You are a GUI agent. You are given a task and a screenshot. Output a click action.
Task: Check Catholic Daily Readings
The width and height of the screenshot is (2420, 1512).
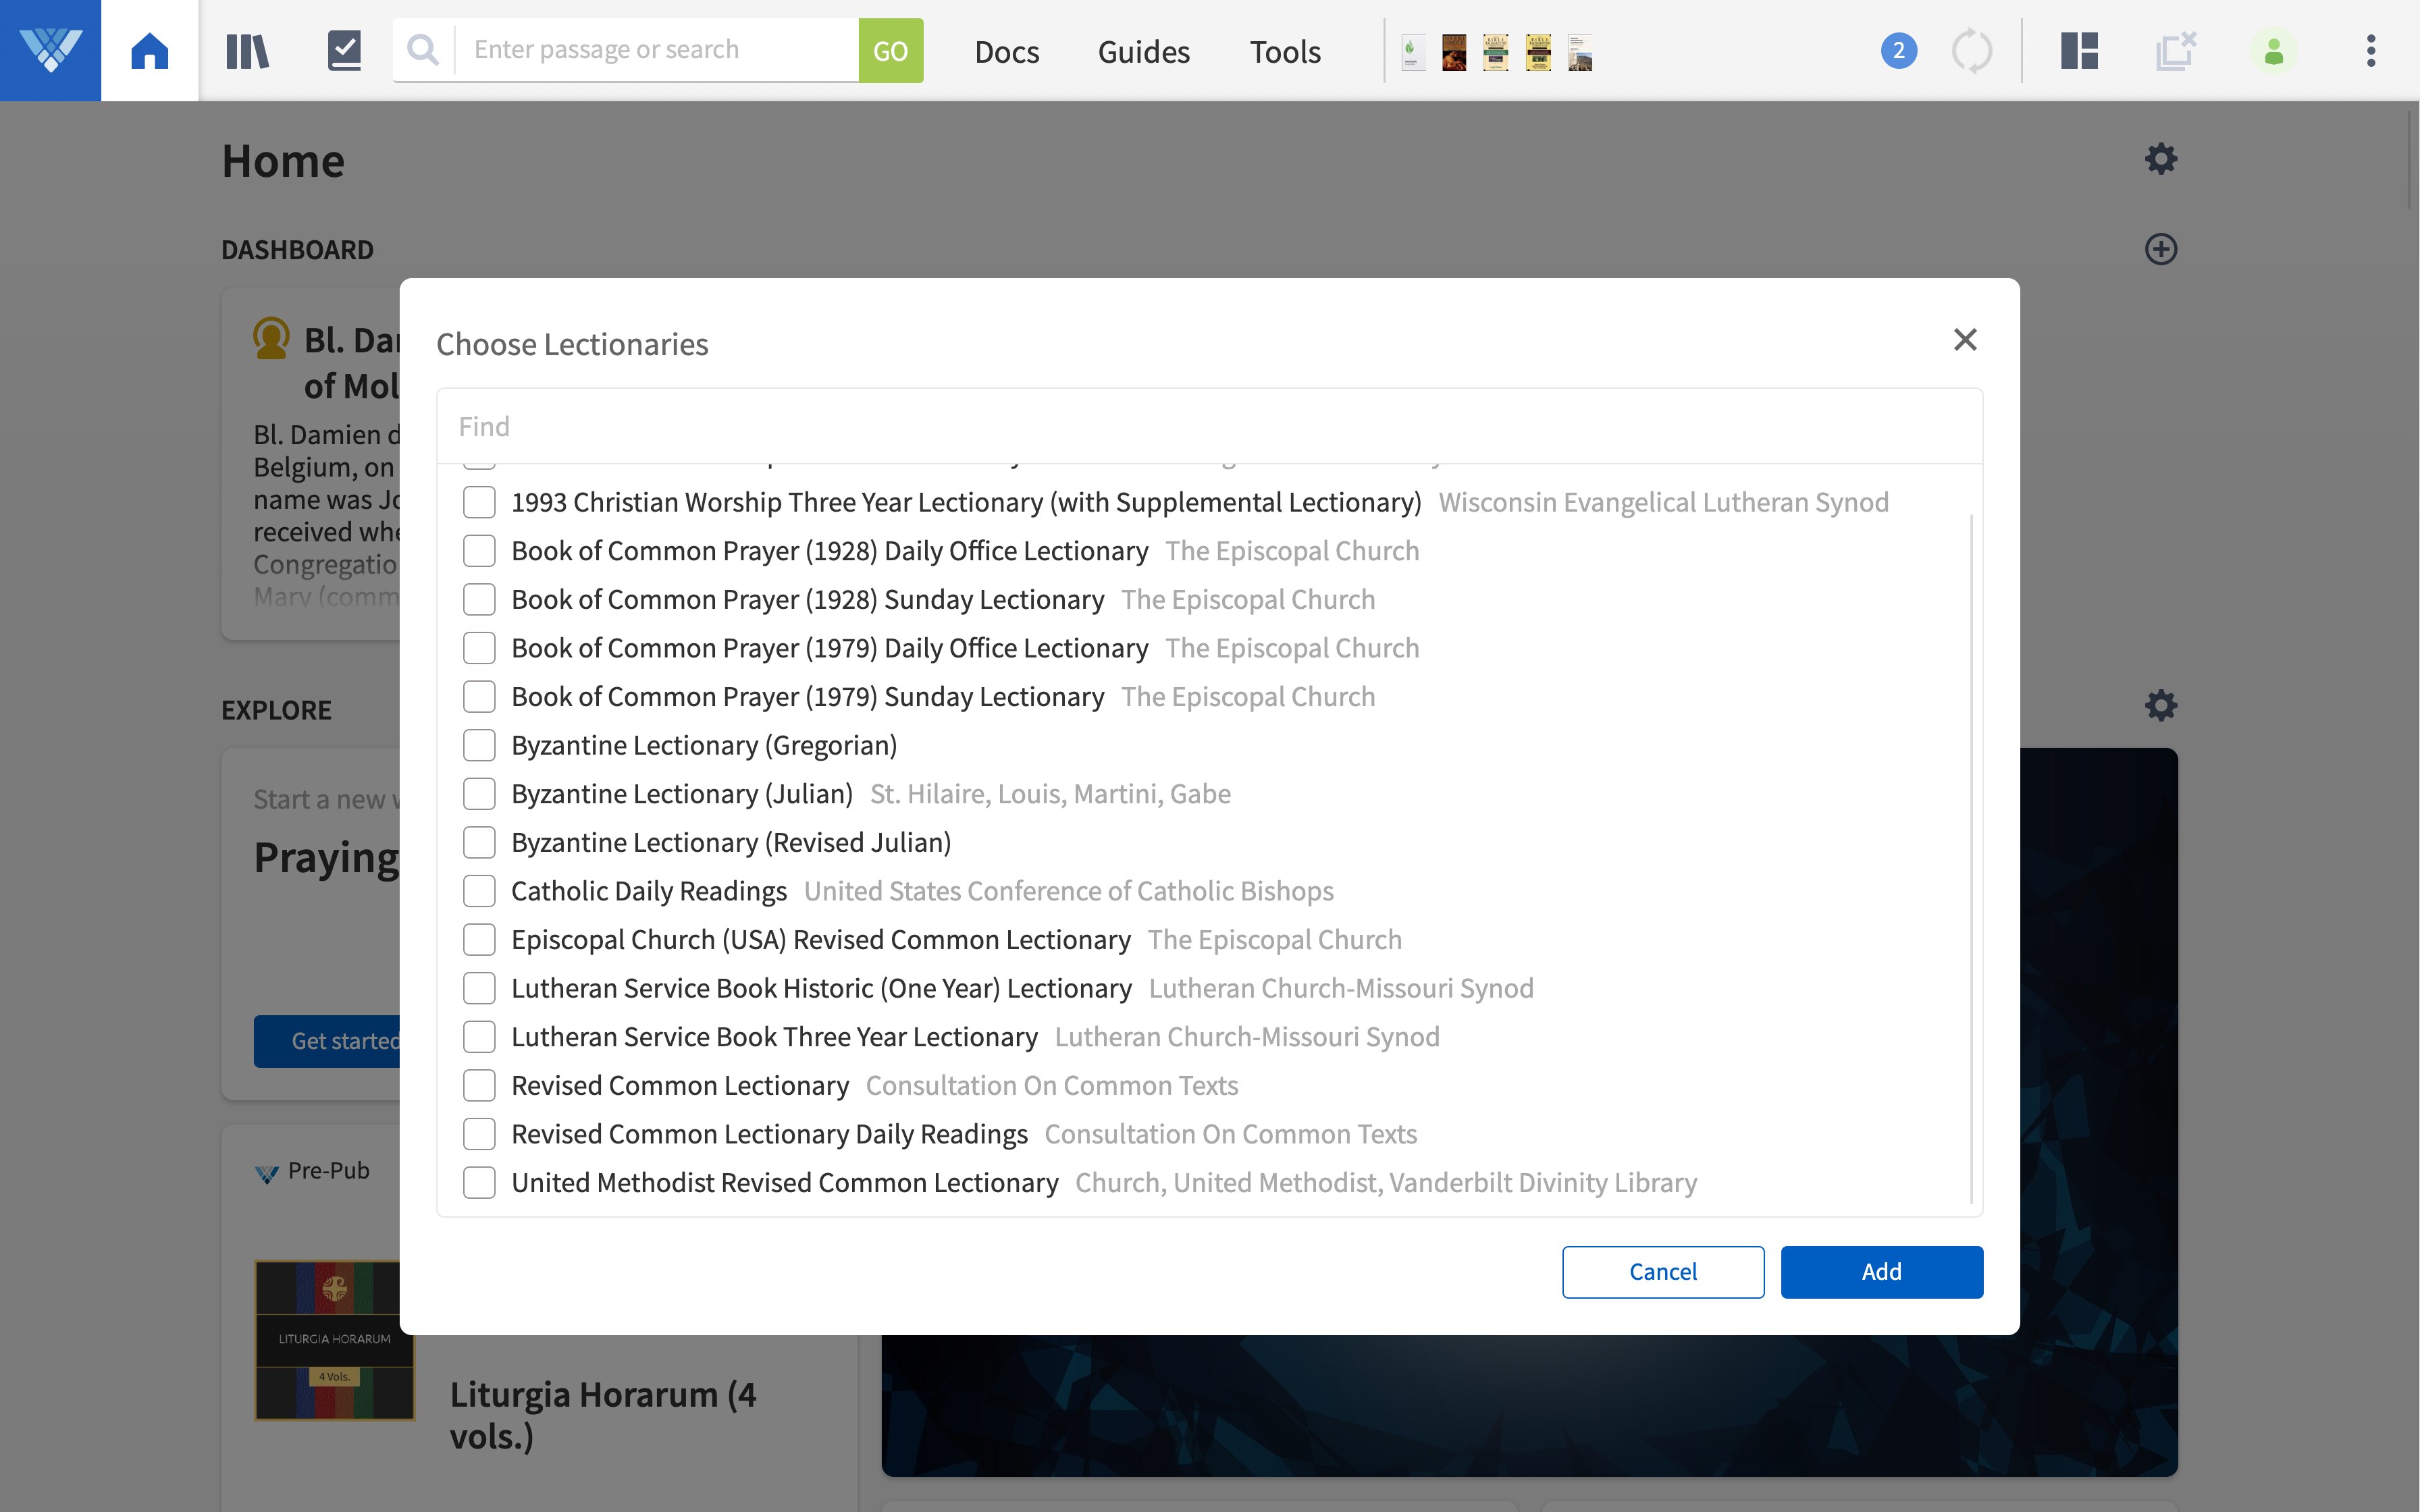(x=479, y=891)
